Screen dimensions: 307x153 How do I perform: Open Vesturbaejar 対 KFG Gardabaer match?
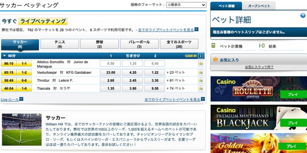click(x=64, y=73)
